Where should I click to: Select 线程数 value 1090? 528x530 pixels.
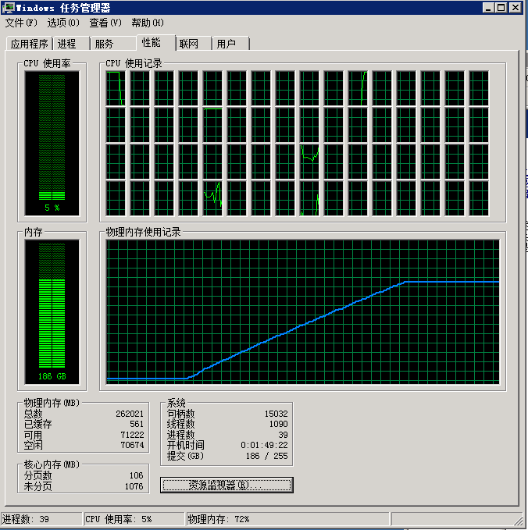click(278, 424)
